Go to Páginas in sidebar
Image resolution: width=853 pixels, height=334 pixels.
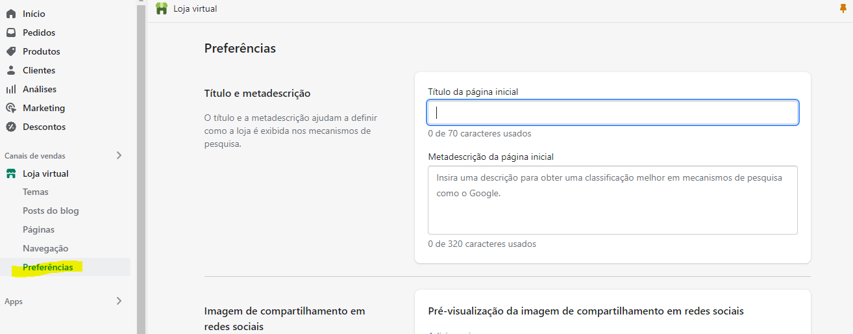(38, 229)
